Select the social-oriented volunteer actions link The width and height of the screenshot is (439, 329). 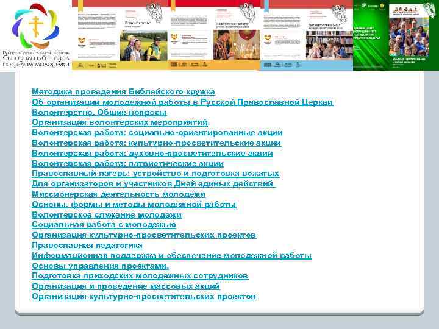157,133
